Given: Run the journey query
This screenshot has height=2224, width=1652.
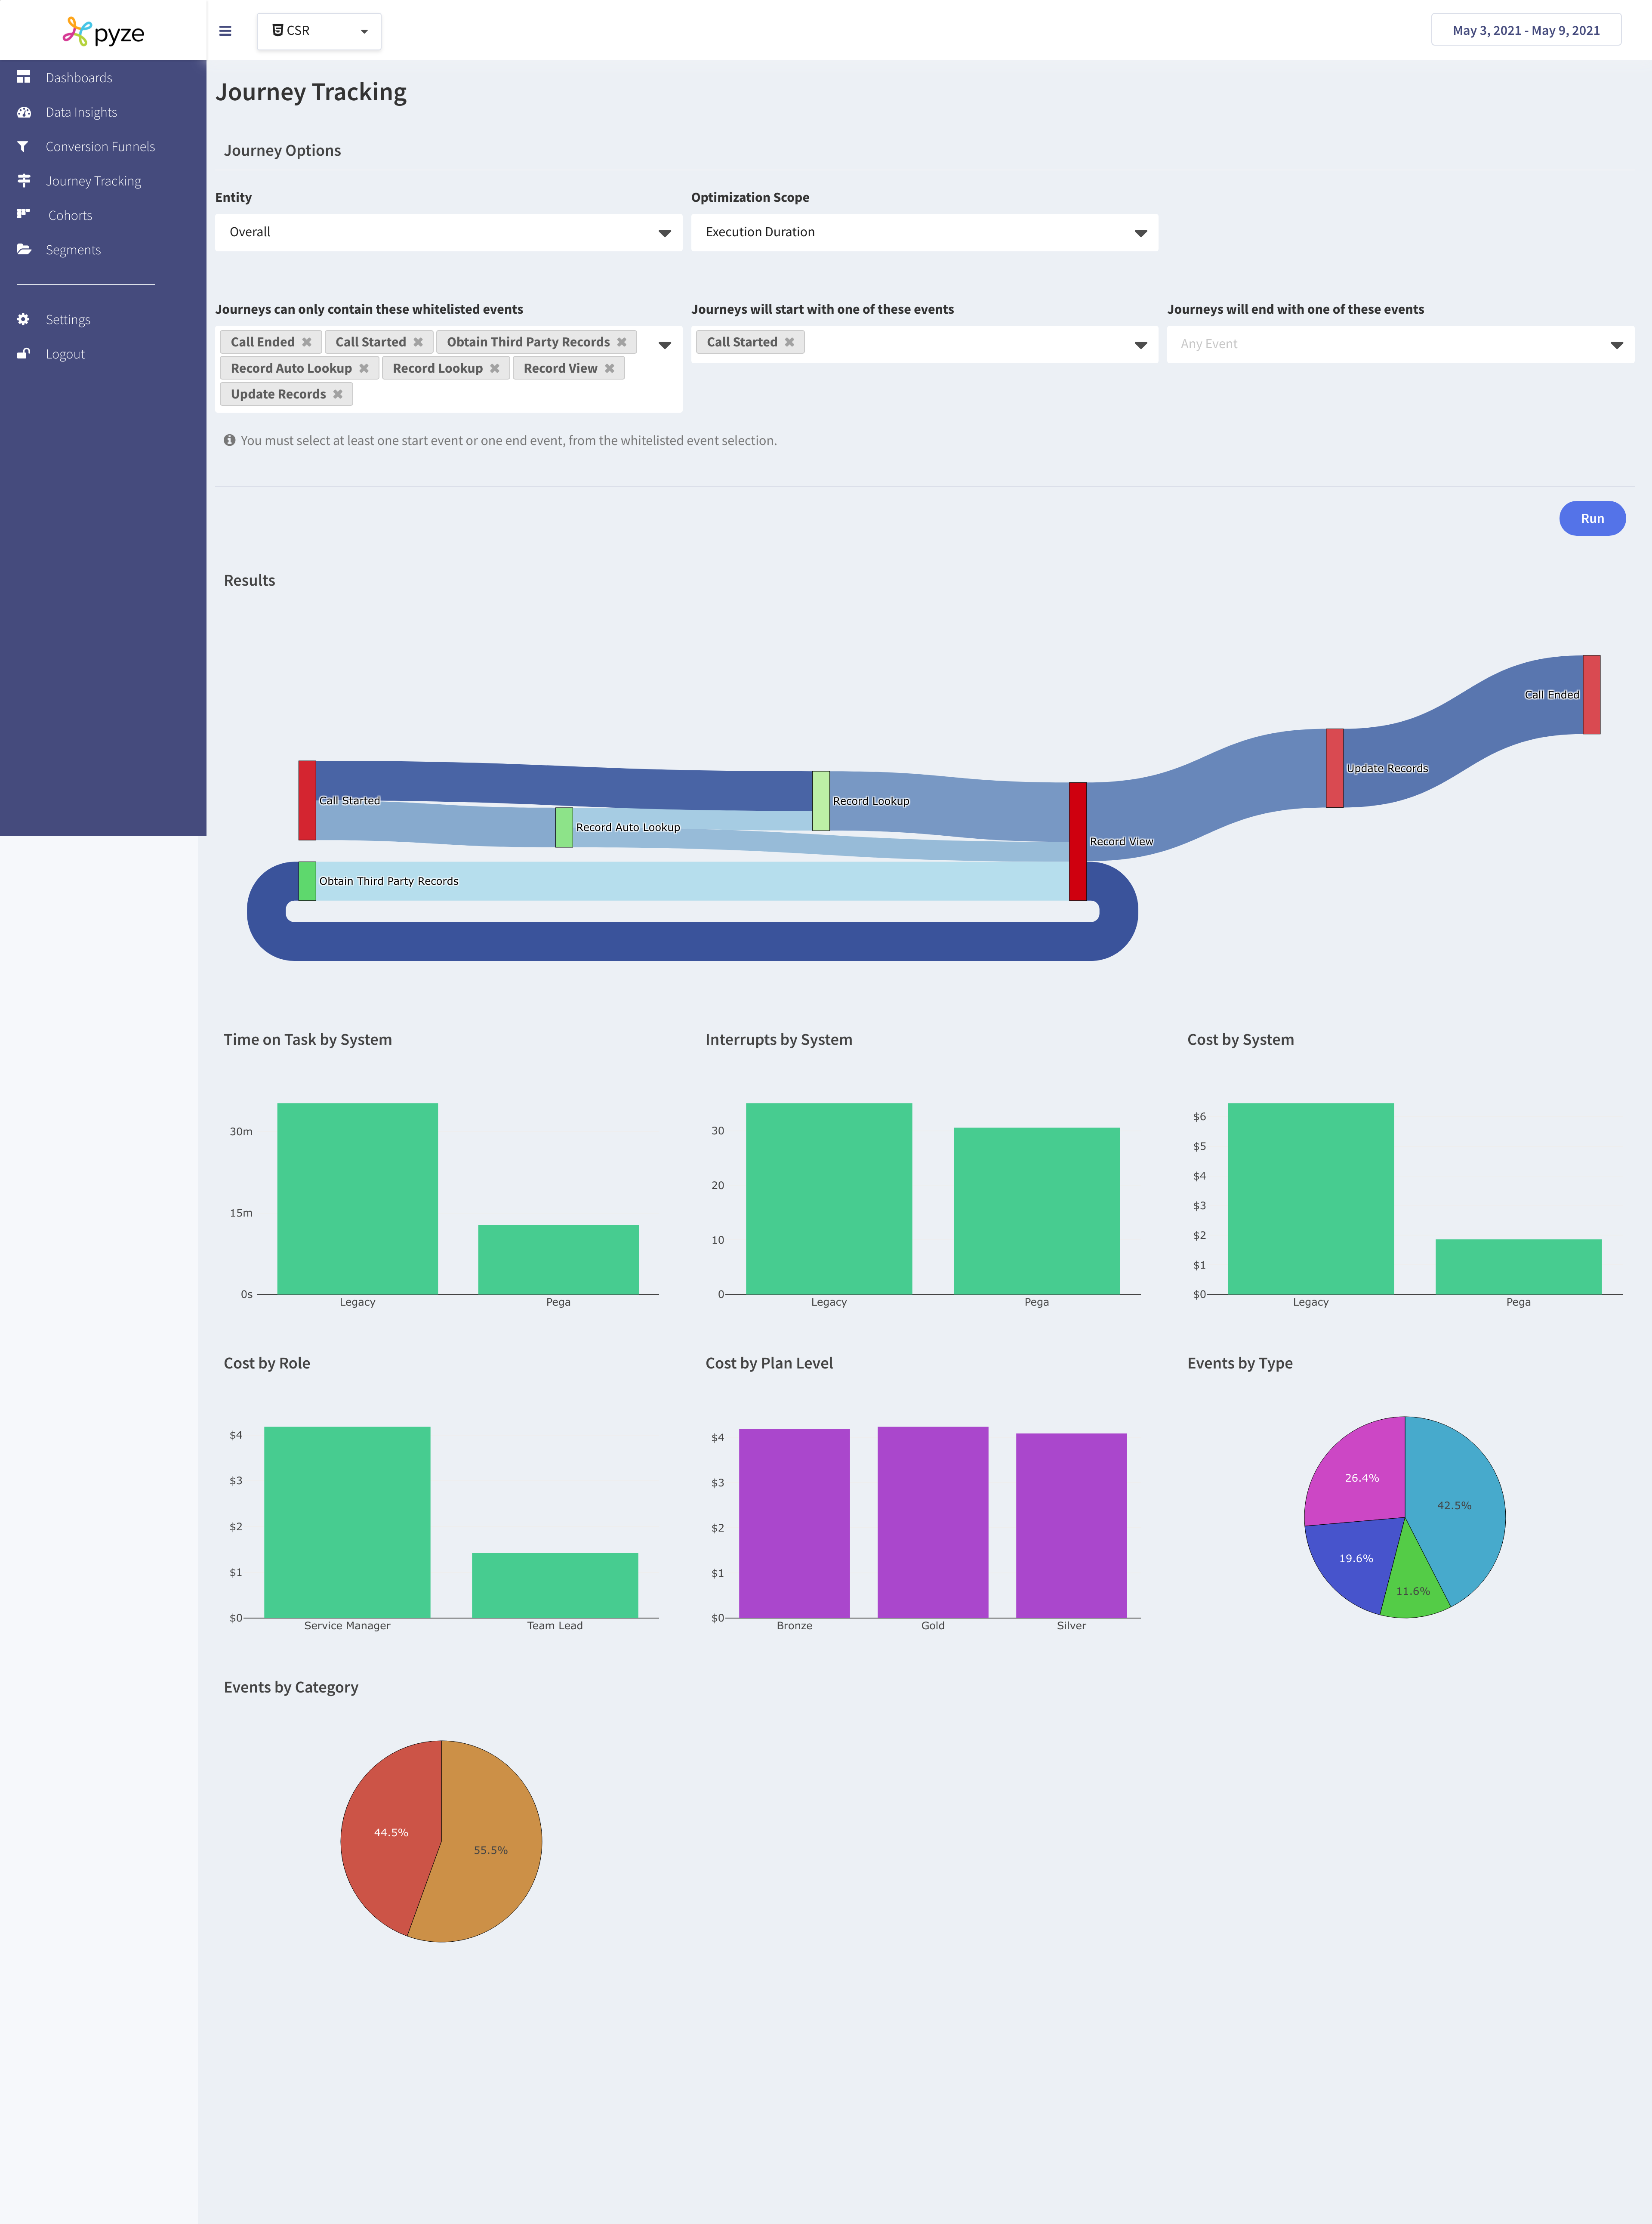Looking at the screenshot, I should [1592, 518].
